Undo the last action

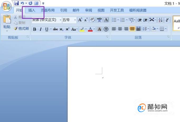click(x=22, y=3)
